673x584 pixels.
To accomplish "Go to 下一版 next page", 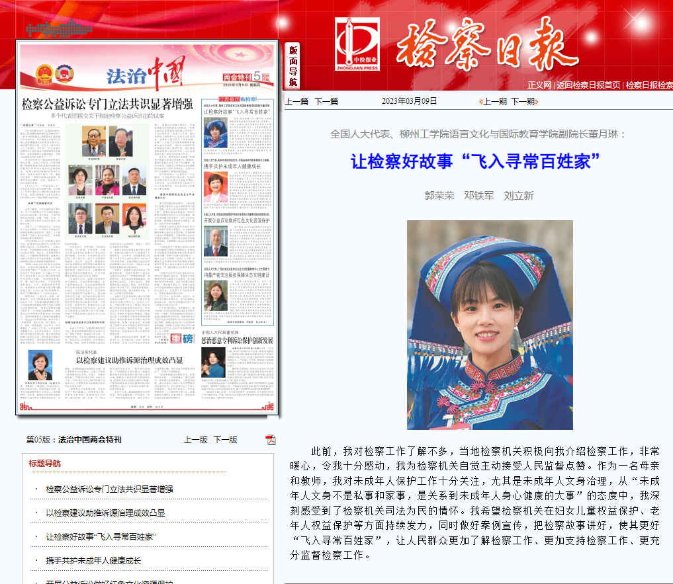I will [226, 440].
